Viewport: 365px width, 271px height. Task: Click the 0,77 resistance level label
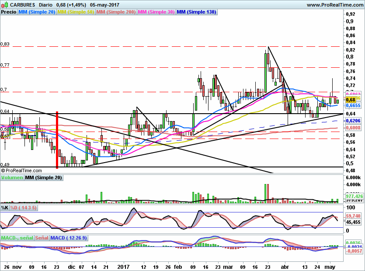click(x=5, y=65)
